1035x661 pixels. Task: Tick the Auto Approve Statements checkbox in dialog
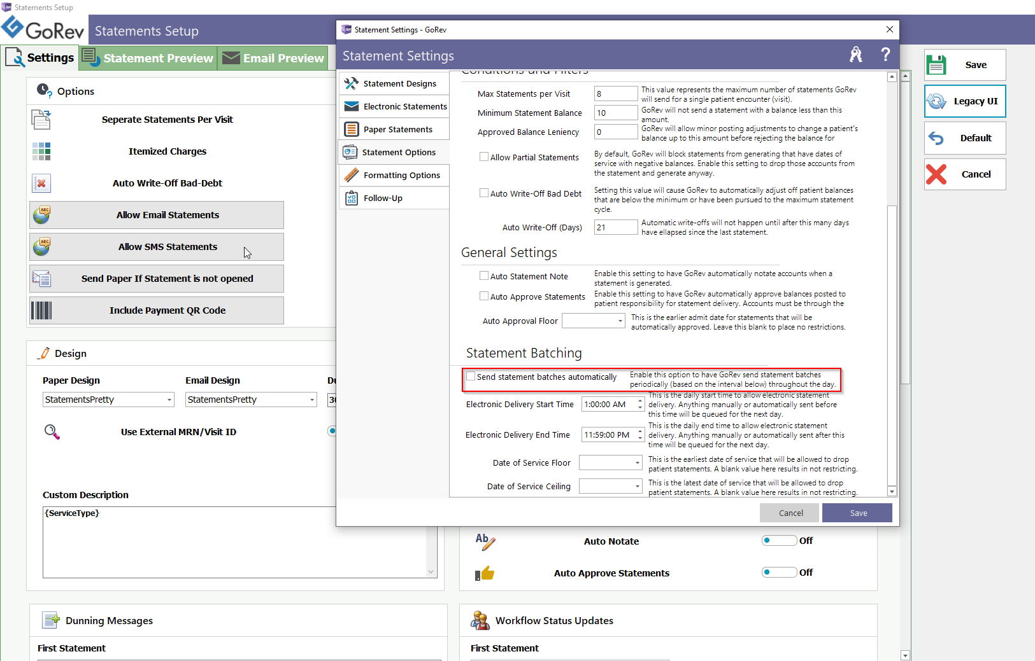[x=484, y=296]
